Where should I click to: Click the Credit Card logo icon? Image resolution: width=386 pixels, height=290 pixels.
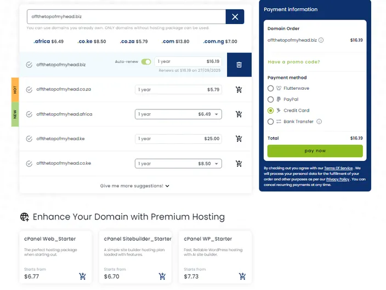pos(279,111)
